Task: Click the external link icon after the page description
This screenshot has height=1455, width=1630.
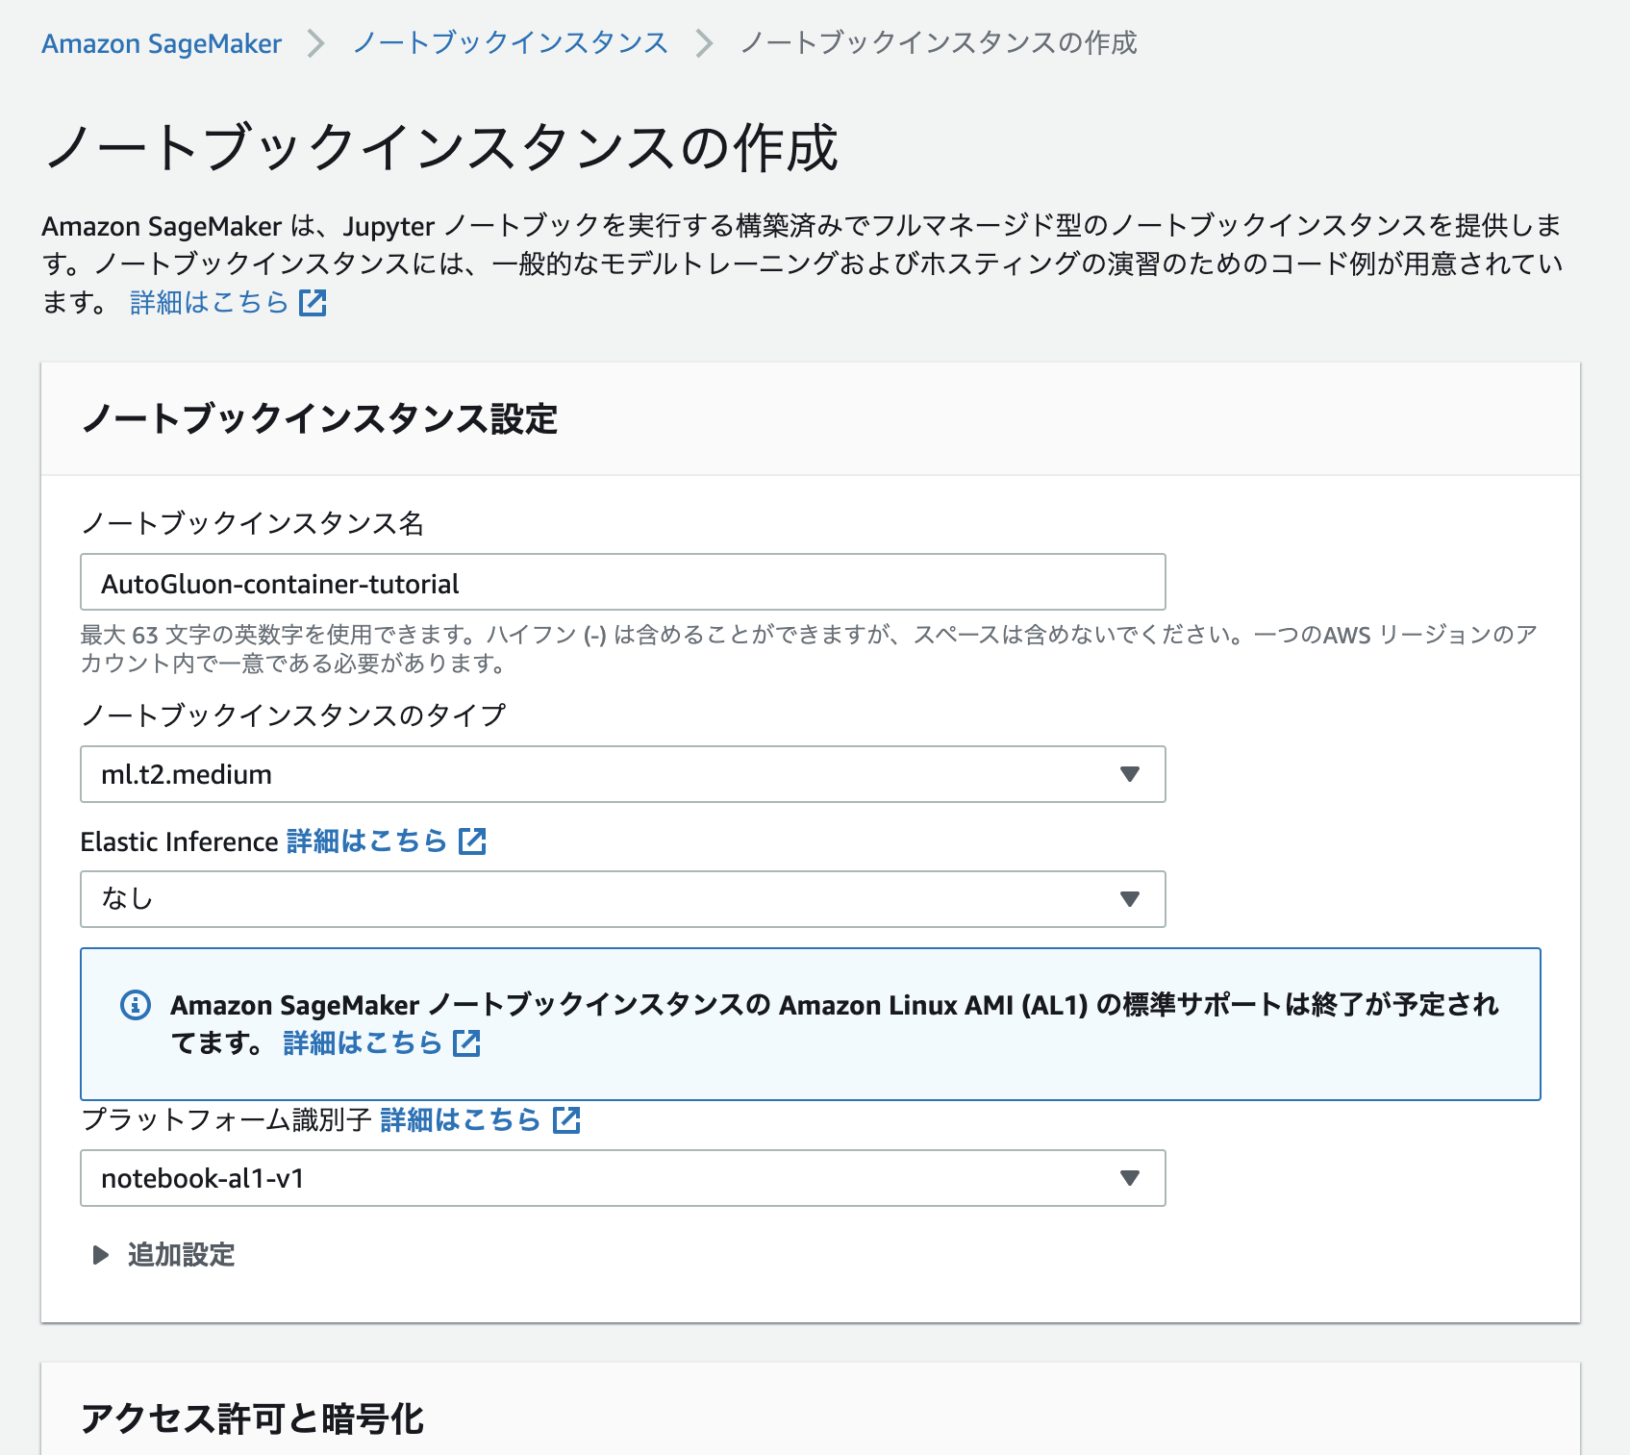Action: pyautogui.click(x=313, y=303)
